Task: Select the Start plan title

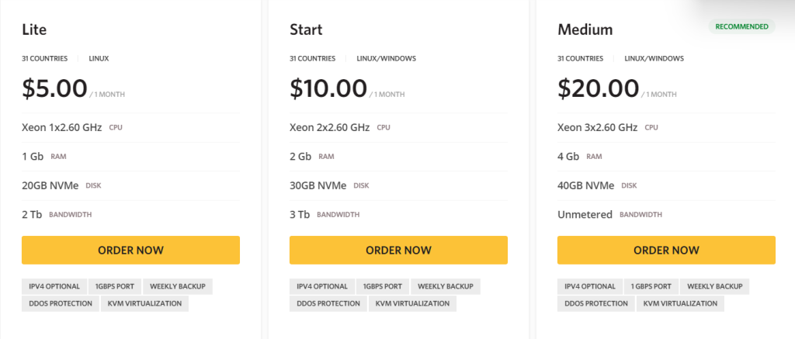Action: (x=306, y=30)
